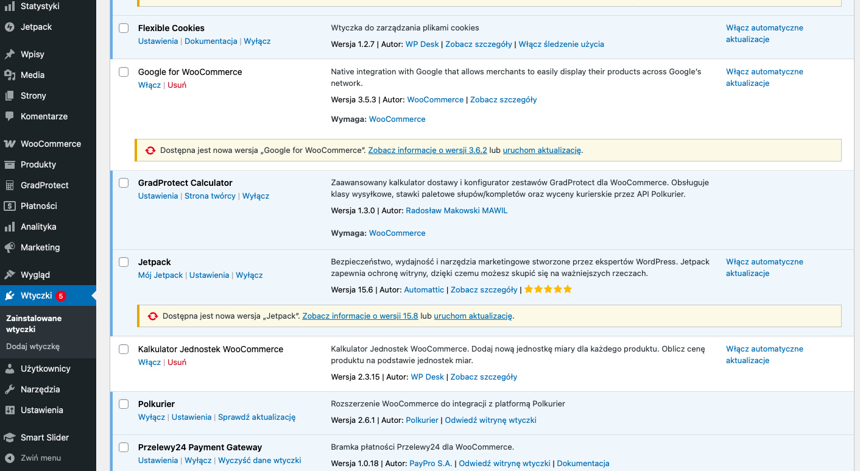Click the red badge 5 on Wtyczki

pyautogui.click(x=61, y=296)
